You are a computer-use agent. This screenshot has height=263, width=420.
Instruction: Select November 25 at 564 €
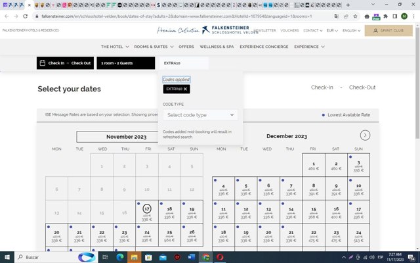(x=169, y=235)
